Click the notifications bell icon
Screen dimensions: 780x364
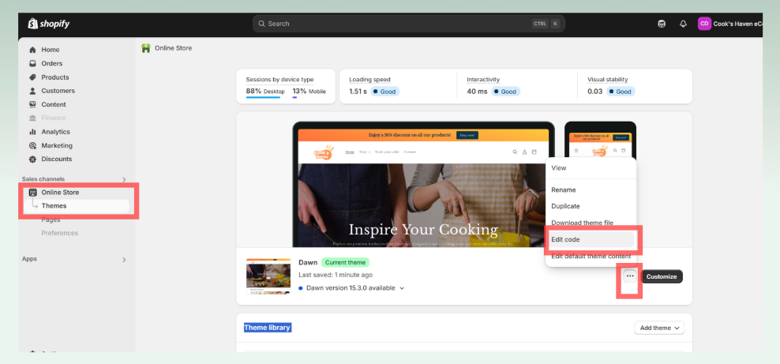coord(683,24)
